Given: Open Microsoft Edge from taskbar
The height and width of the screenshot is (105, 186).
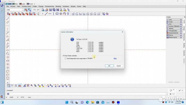Looking at the screenshot, I should [87, 102].
